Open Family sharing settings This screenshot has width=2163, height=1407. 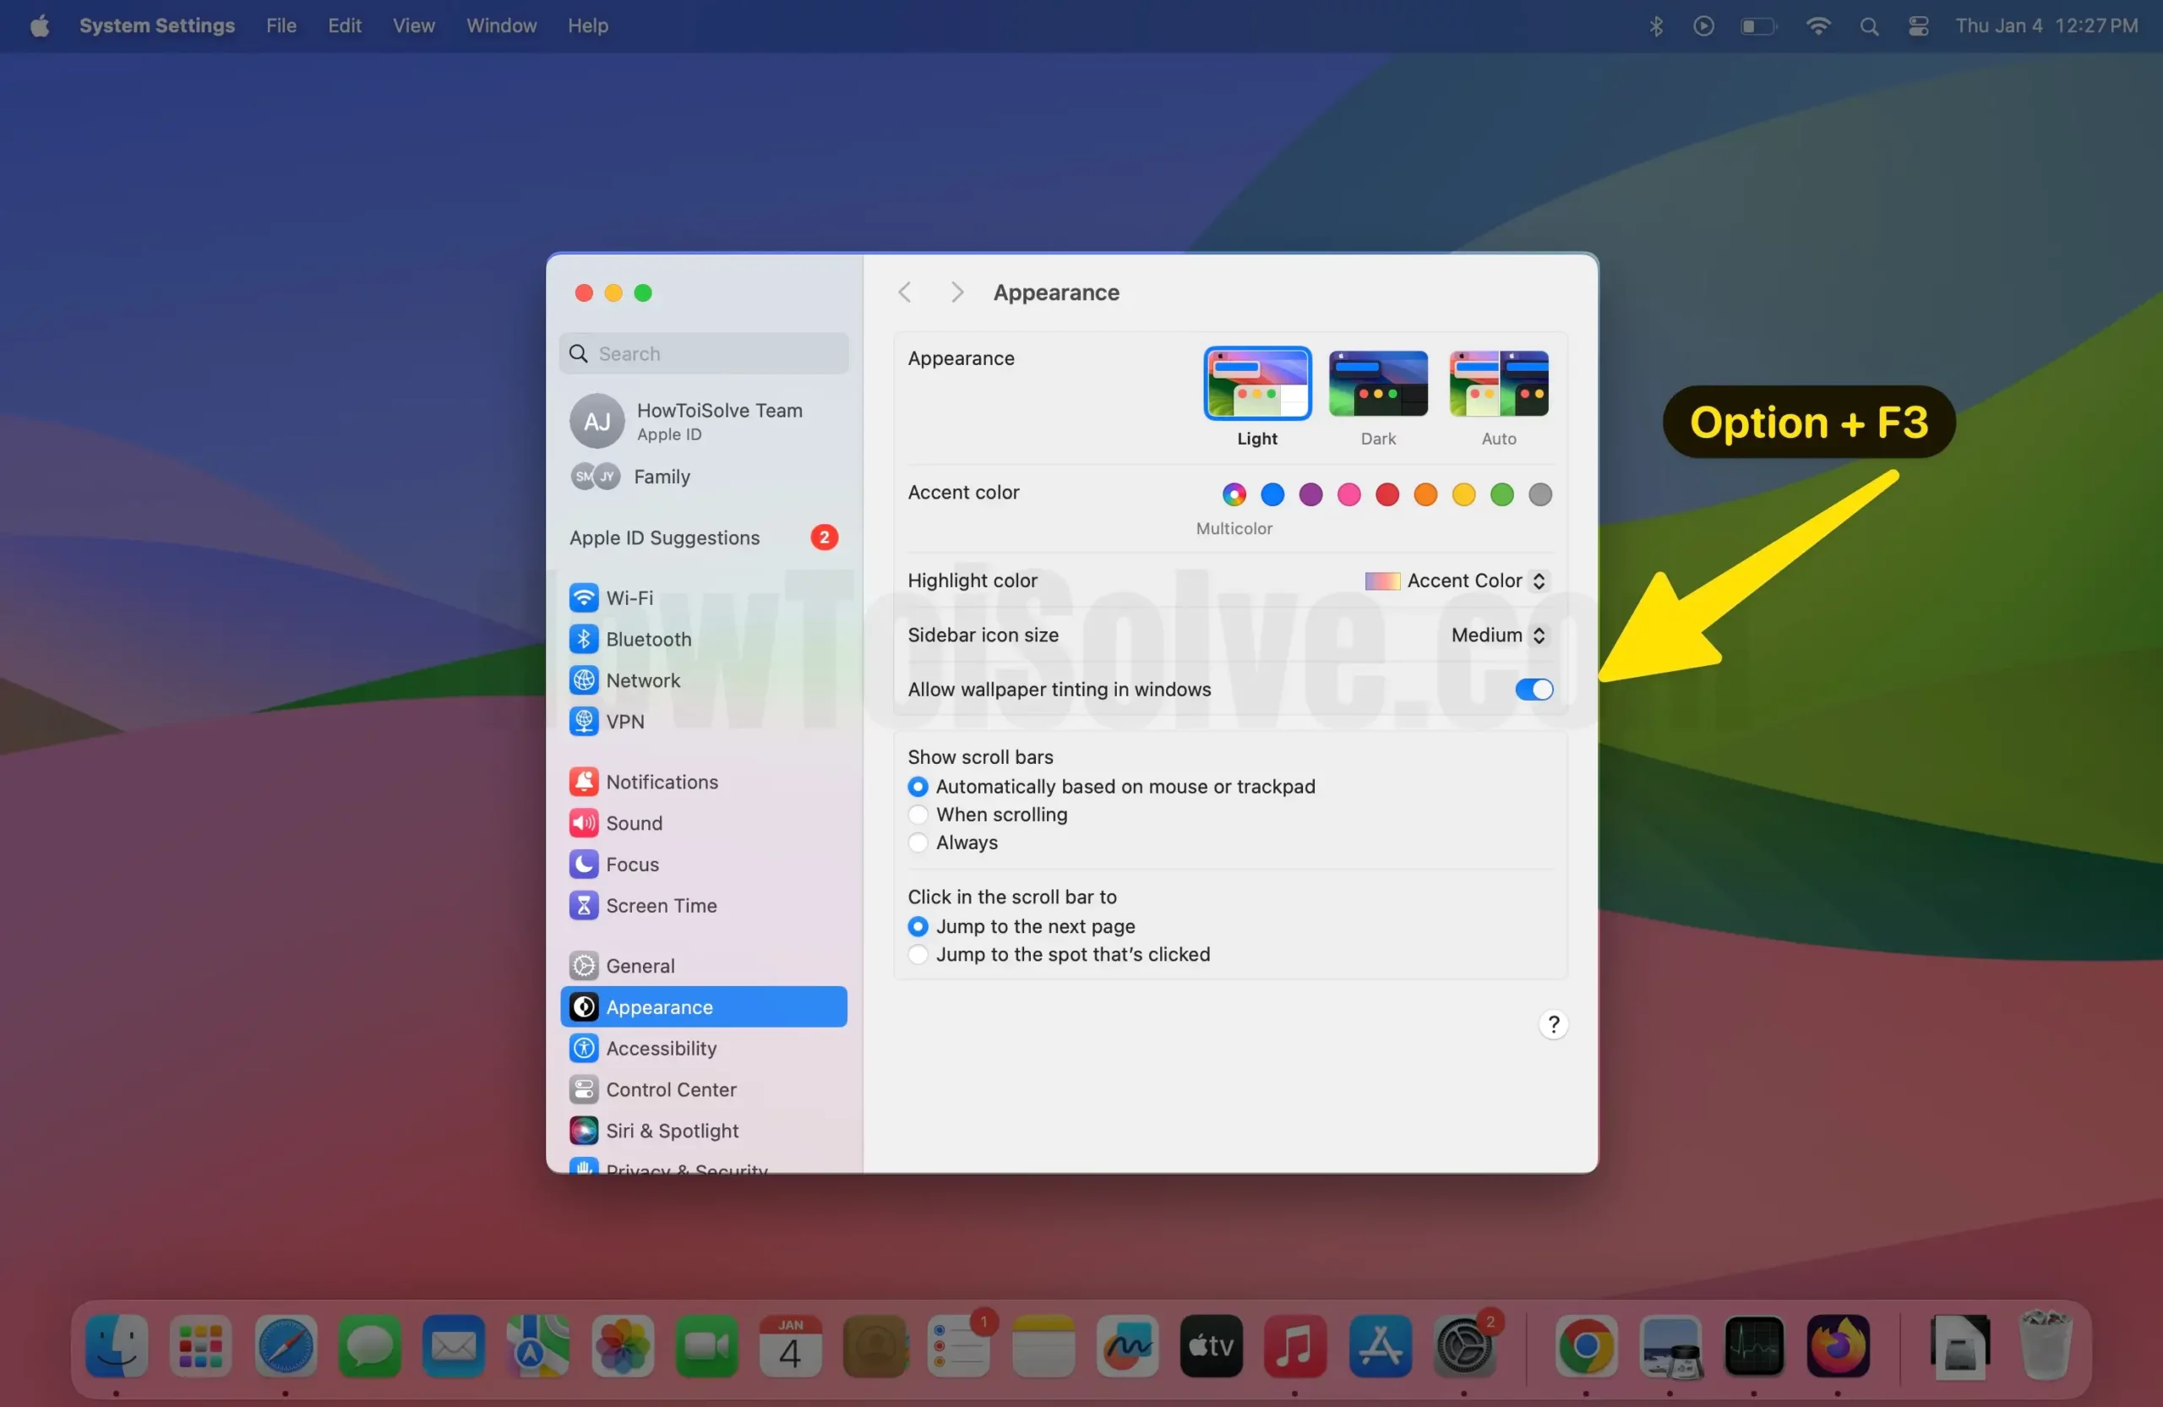(662, 477)
